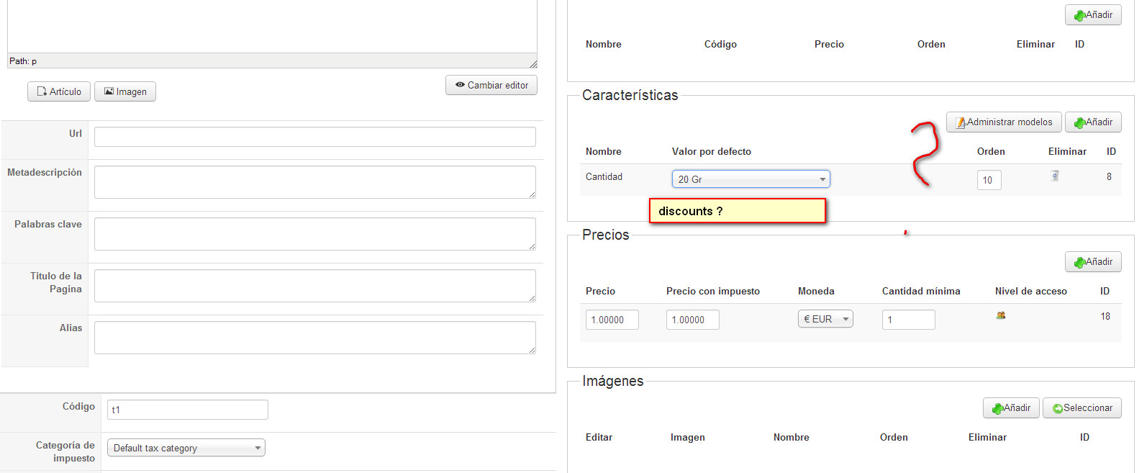Delete the Cantidad characteristic via trash icon
1147x473 pixels.
(1054, 176)
